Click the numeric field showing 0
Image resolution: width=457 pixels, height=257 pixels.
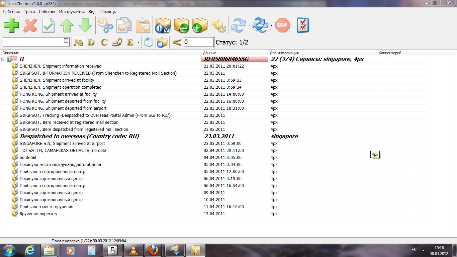198,42
